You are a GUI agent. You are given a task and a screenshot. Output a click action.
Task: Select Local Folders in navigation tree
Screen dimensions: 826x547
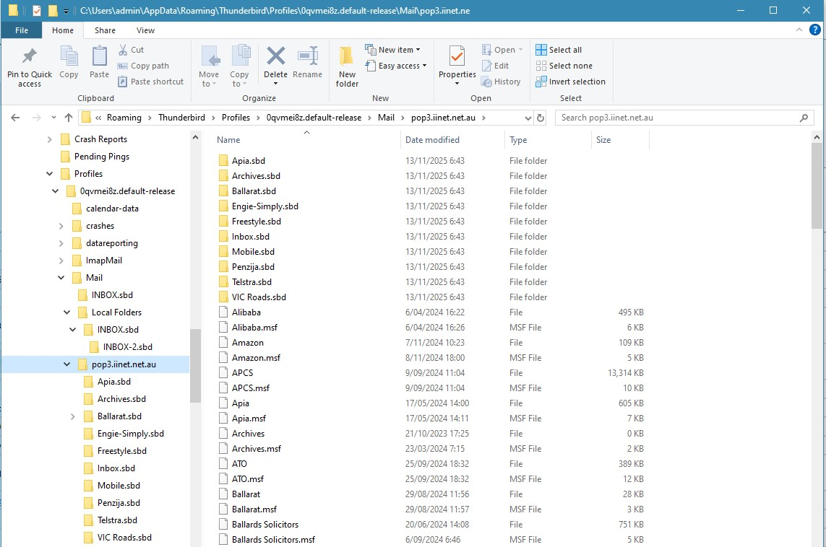(116, 312)
